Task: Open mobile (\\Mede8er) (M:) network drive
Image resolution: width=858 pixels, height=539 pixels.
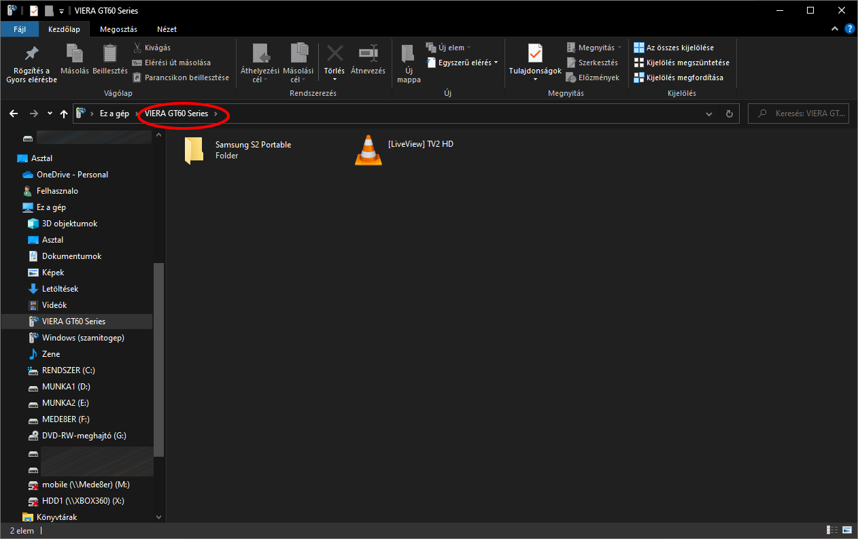Action: click(x=78, y=485)
